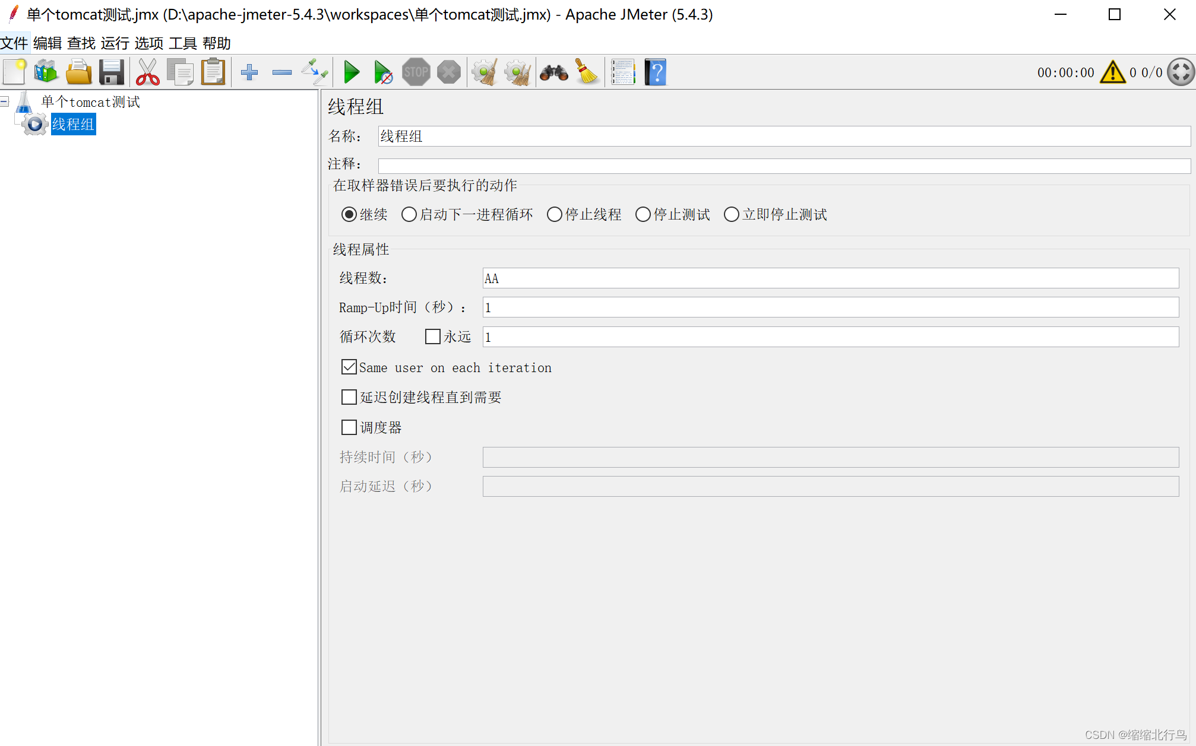
Task: Click the 循环次数 input field
Action: 830,337
